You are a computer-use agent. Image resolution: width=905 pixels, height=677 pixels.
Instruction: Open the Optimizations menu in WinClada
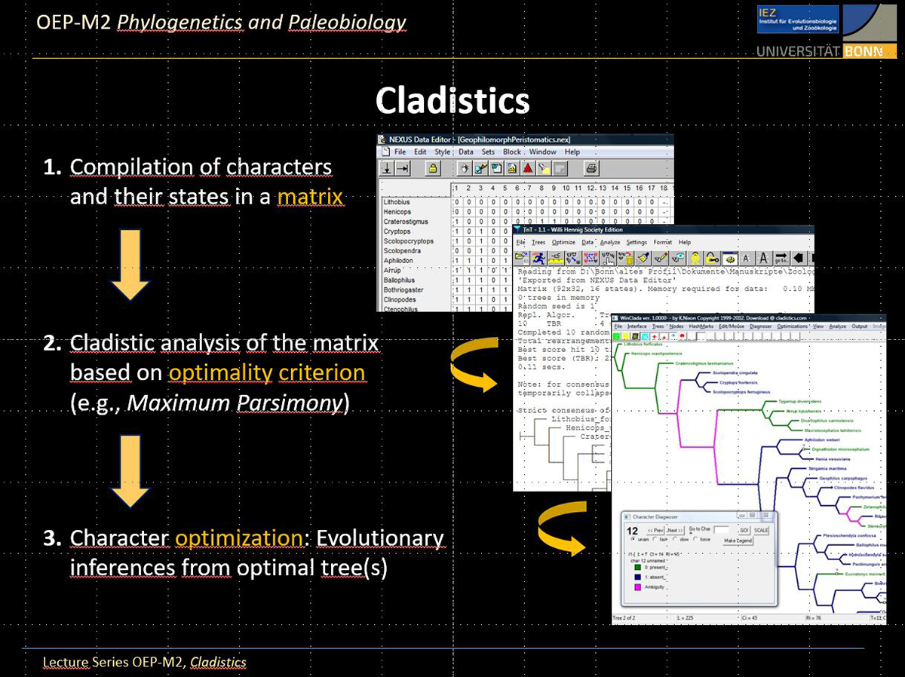792,326
